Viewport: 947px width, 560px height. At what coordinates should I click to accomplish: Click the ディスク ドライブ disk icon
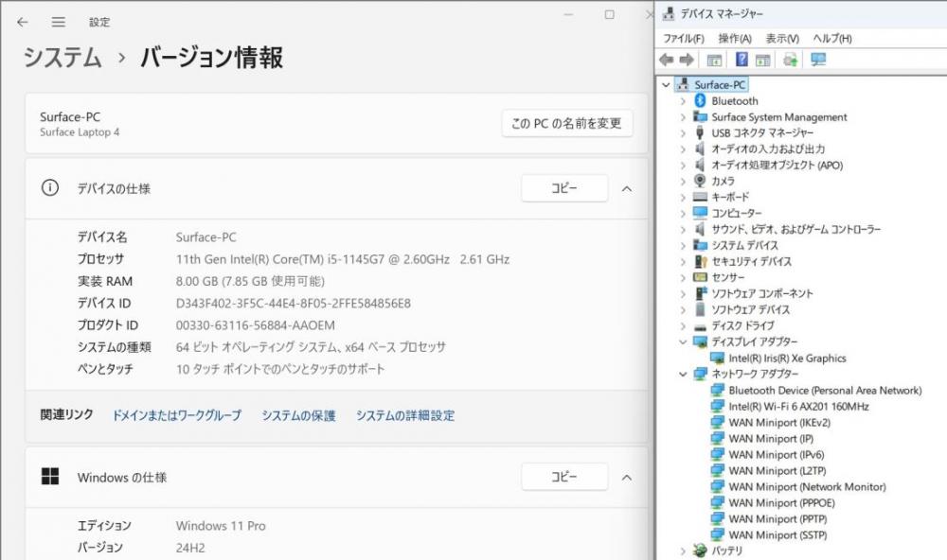click(x=700, y=325)
